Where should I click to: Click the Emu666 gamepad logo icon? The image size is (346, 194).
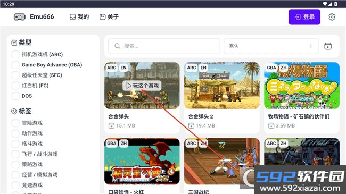[x=19, y=17]
